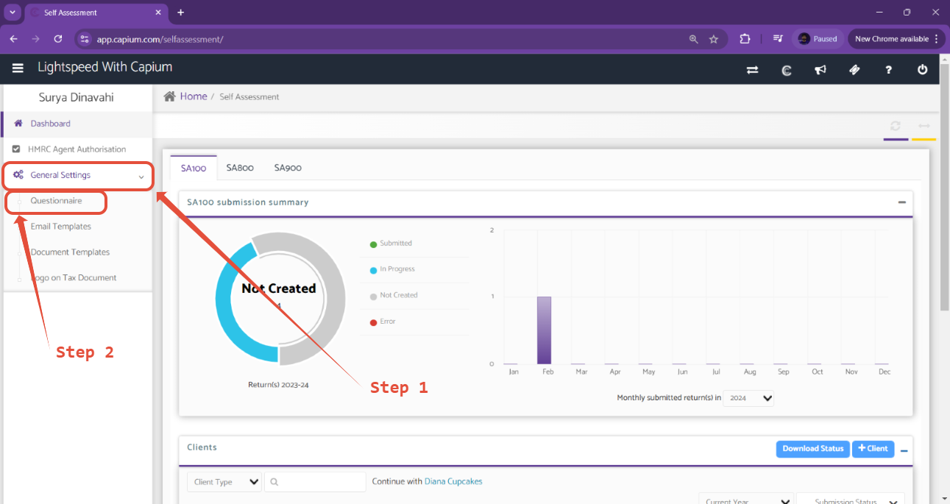Open the hamburger menu beside Lightspeed With Capium
Viewport: 950px width, 504px height.
pyautogui.click(x=18, y=68)
